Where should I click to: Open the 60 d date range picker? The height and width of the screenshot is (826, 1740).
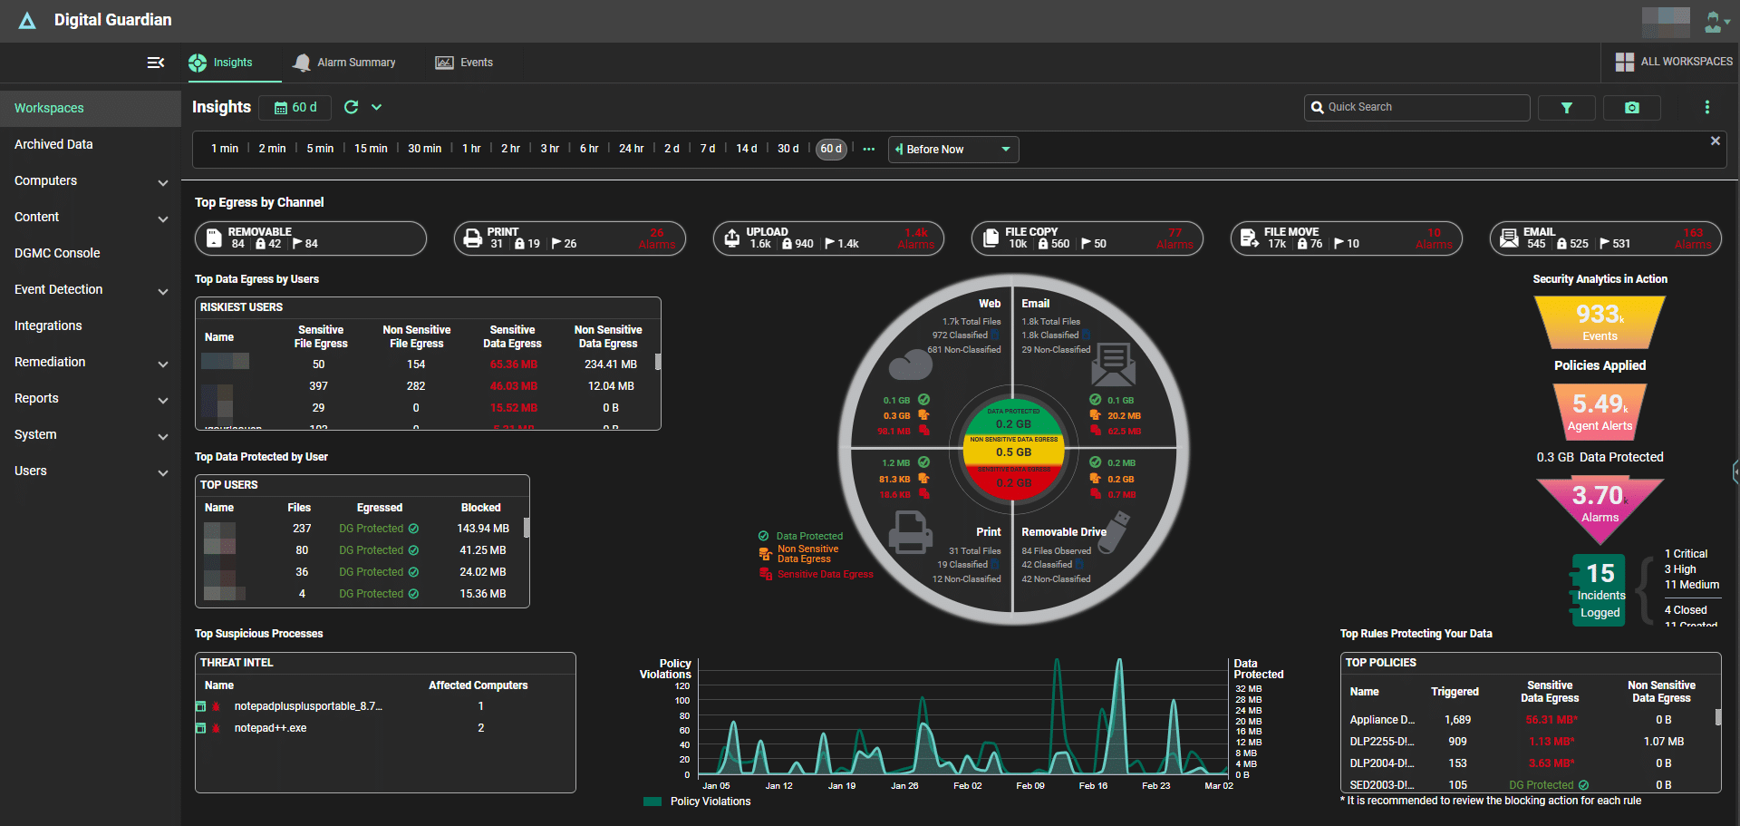(295, 107)
